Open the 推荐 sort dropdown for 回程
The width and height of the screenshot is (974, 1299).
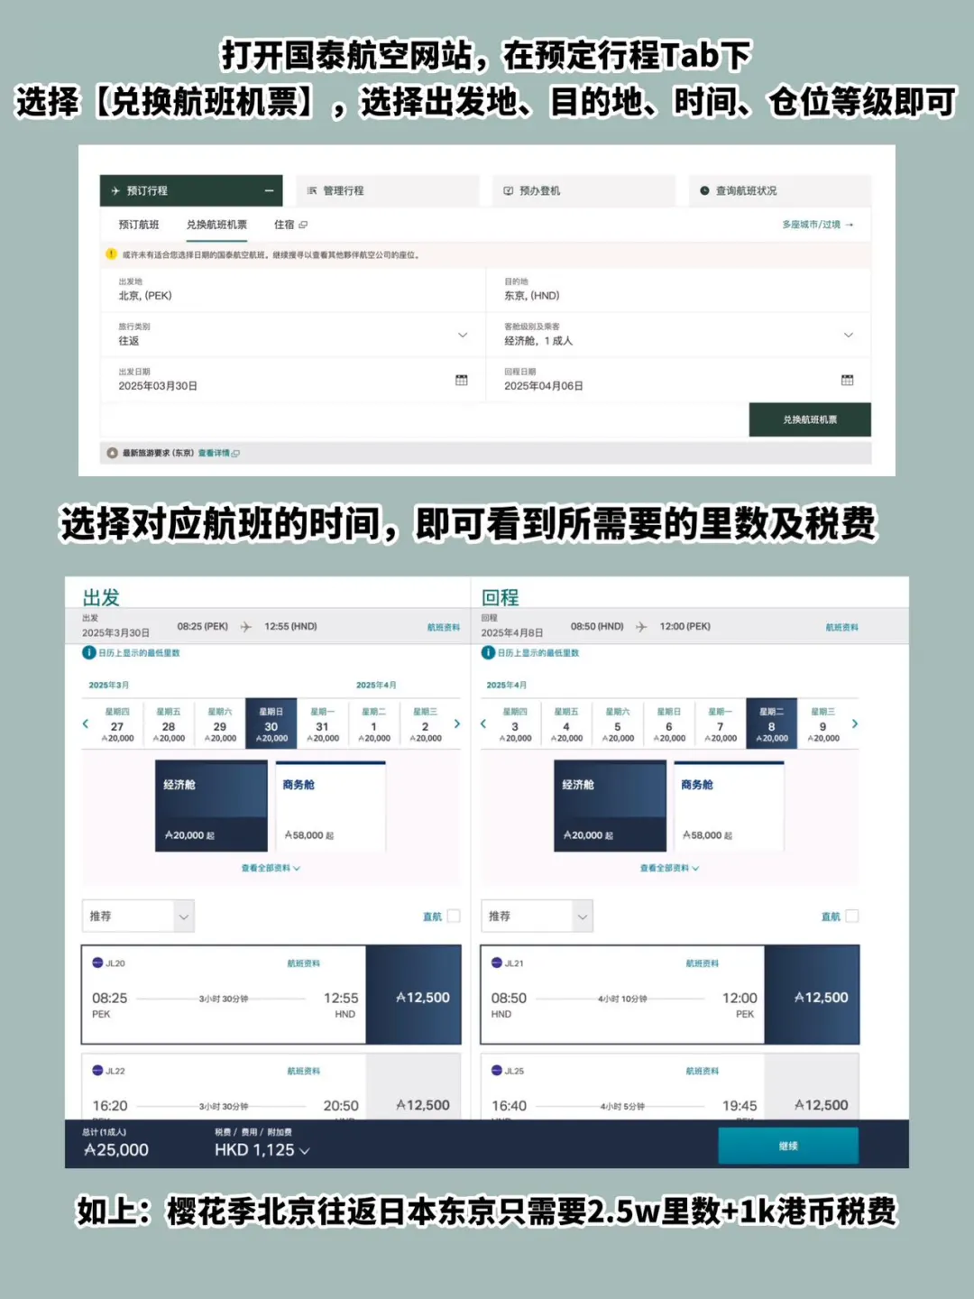click(537, 916)
